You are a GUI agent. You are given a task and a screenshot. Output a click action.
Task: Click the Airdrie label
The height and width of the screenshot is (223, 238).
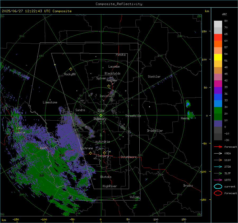(104, 142)
